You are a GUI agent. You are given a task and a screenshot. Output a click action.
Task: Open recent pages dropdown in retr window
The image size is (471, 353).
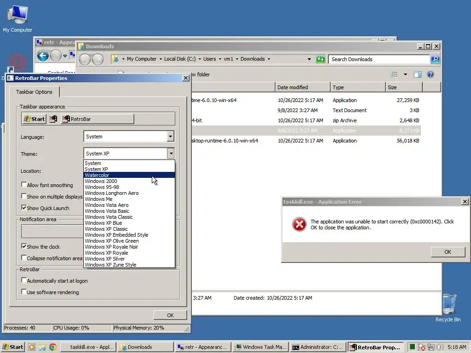click(65, 56)
